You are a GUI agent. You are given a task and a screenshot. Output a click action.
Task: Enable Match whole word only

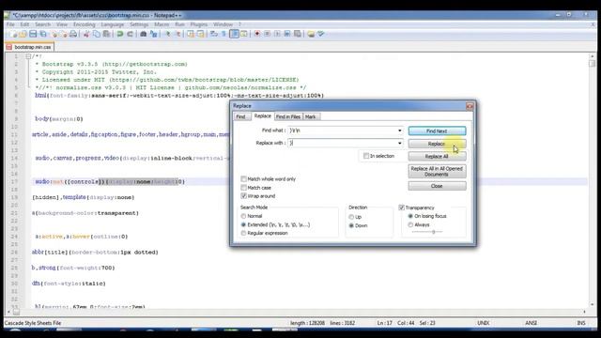(244, 179)
